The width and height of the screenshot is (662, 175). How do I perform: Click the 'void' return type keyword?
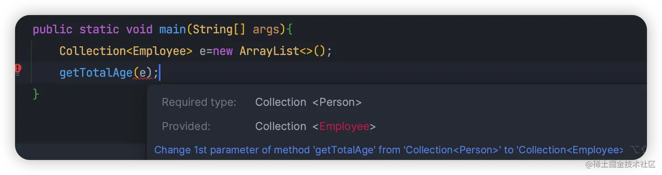coord(139,29)
